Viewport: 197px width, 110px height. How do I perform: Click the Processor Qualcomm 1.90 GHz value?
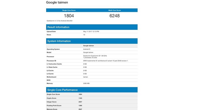click(x=95, y=56)
